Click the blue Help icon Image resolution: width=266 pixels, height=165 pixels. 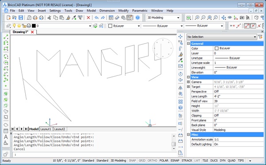(137, 18)
